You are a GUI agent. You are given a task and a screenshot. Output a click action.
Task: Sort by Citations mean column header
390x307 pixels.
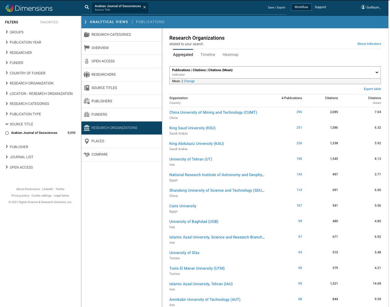(374, 100)
